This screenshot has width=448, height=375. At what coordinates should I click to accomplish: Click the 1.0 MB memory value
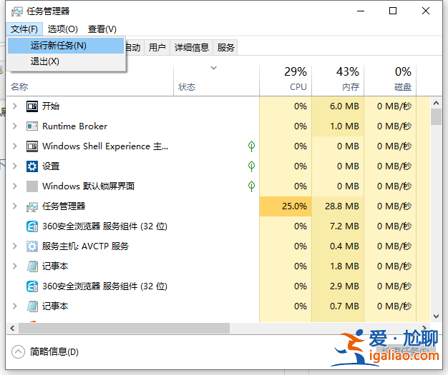click(344, 126)
